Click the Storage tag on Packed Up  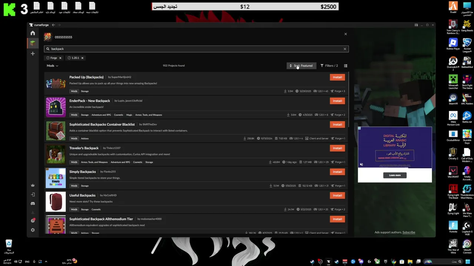click(x=85, y=91)
